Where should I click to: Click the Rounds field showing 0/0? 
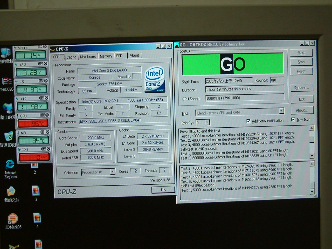tap(277, 80)
